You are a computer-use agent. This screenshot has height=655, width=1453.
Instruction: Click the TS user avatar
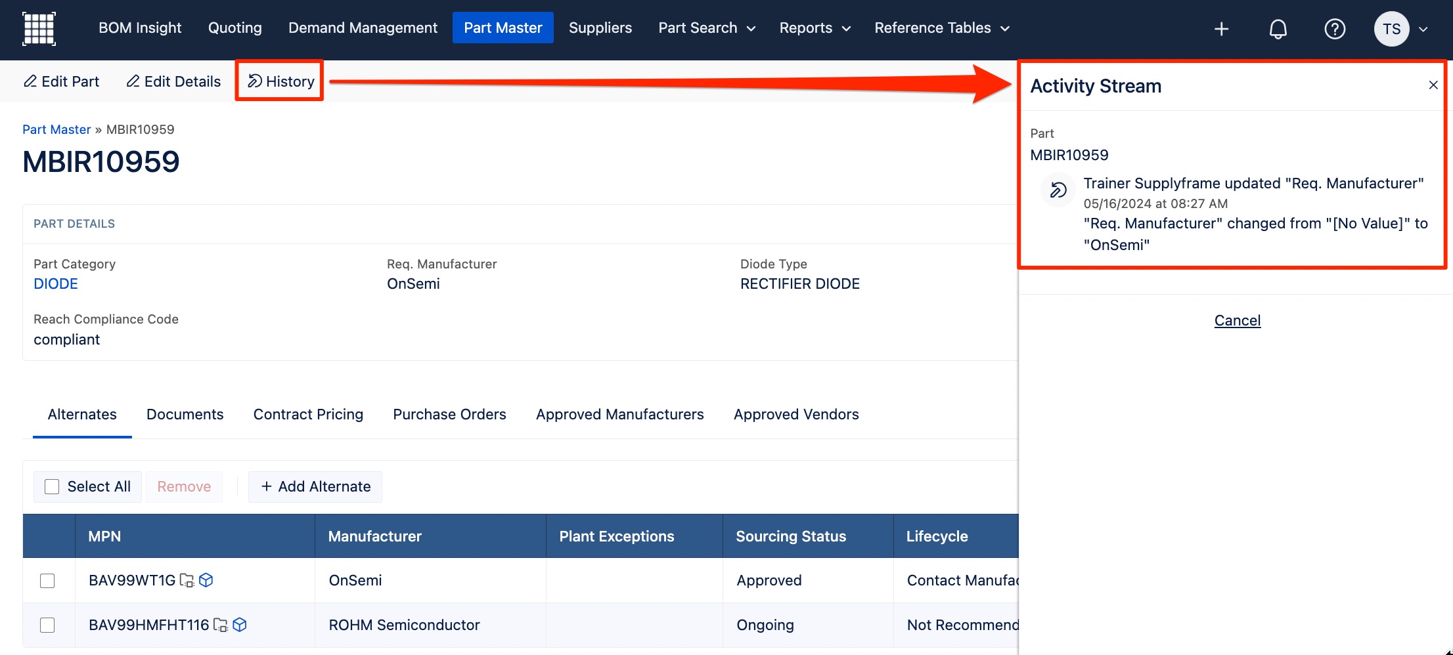pyautogui.click(x=1391, y=29)
